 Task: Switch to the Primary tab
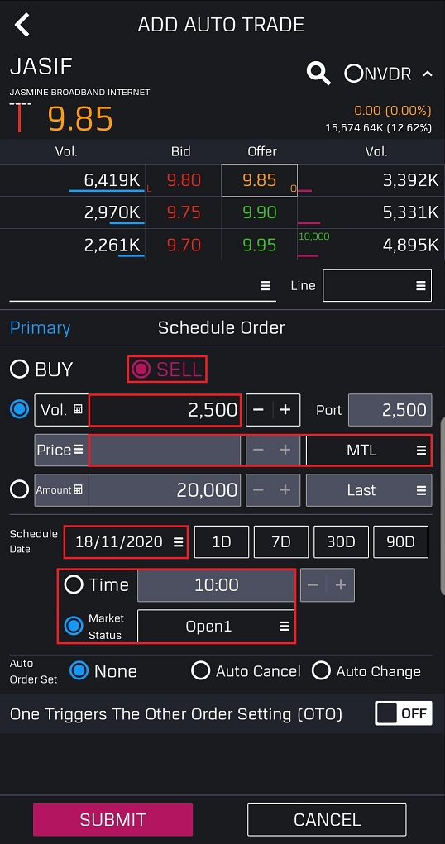[x=41, y=328]
